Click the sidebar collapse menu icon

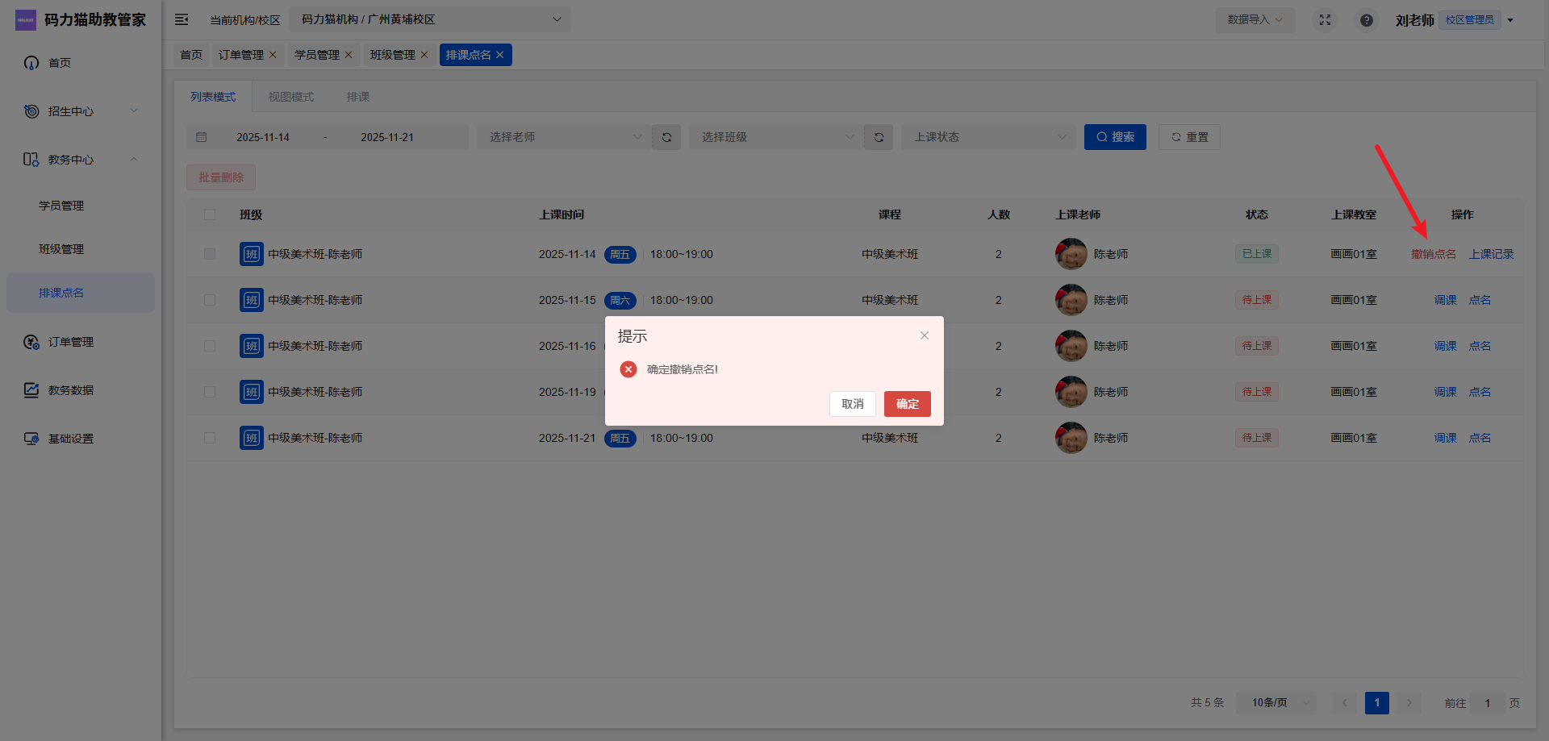(x=182, y=19)
